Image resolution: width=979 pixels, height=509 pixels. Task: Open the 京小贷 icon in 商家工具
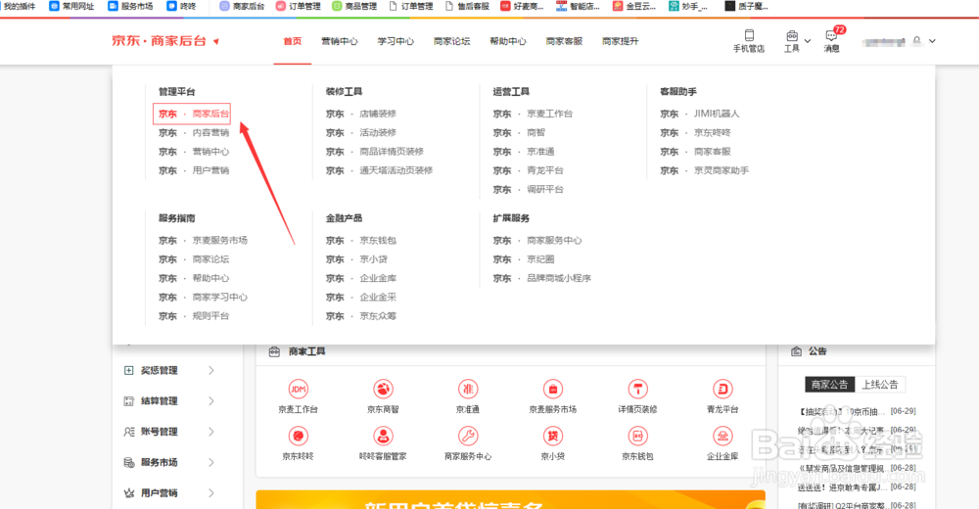[x=552, y=436]
